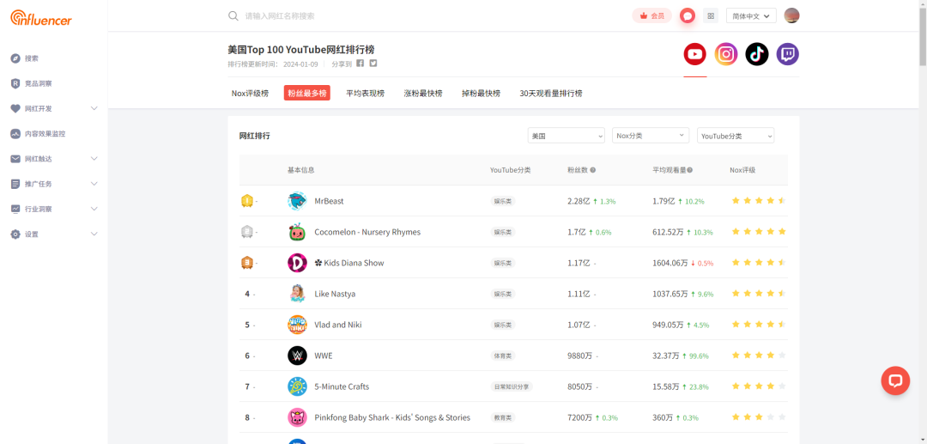Open the red message notification icon
Viewport: 927px width, 444px height.
[687, 15]
